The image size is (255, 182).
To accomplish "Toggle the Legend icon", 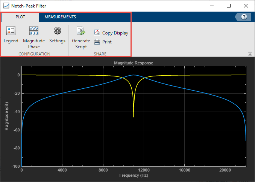I will pyautogui.click(x=11, y=31).
